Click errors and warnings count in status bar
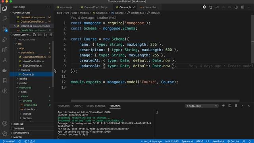254x143 pixels. tap(30, 141)
